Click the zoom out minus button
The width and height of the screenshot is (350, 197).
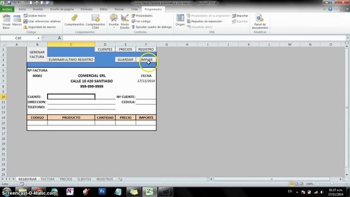click(317, 184)
